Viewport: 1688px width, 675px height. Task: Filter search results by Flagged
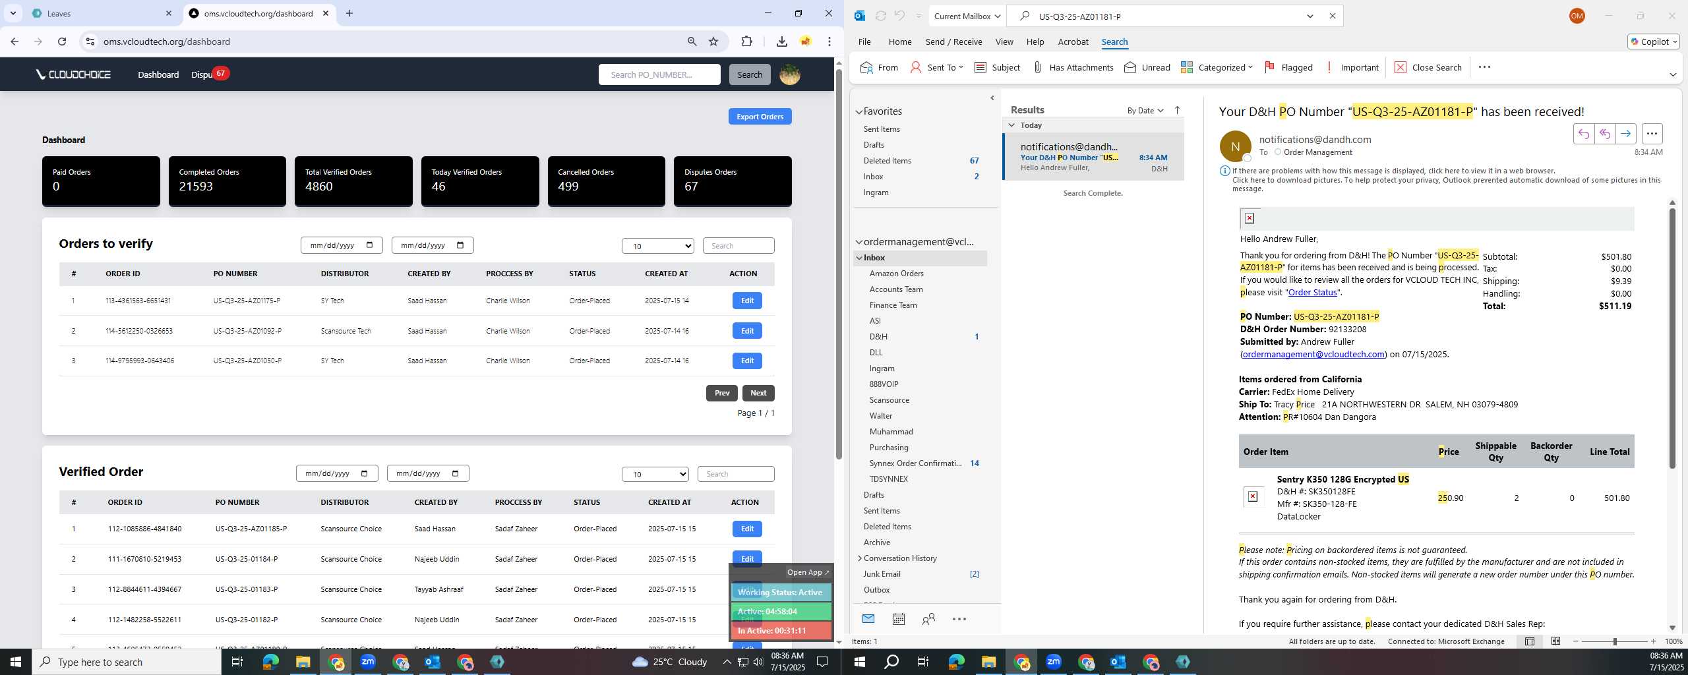1288,67
